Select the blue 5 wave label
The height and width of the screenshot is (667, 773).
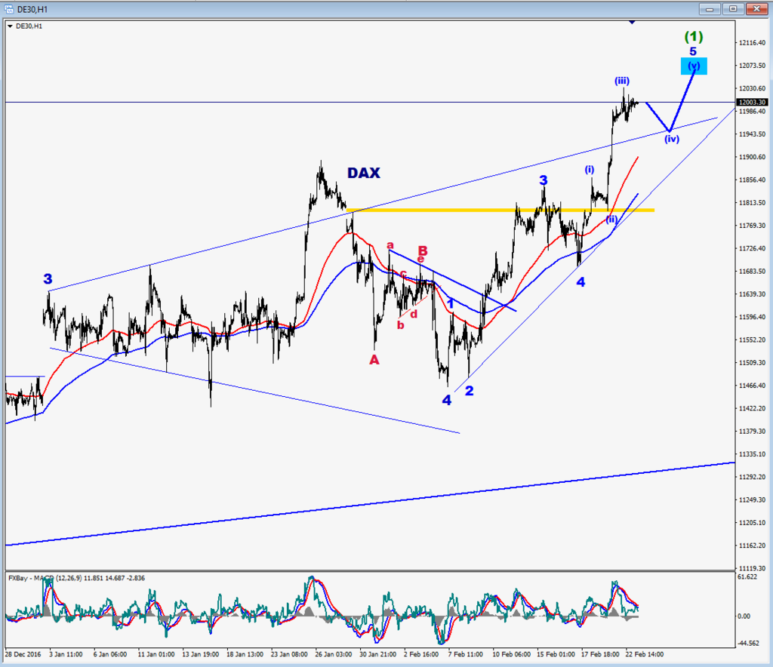coord(693,51)
